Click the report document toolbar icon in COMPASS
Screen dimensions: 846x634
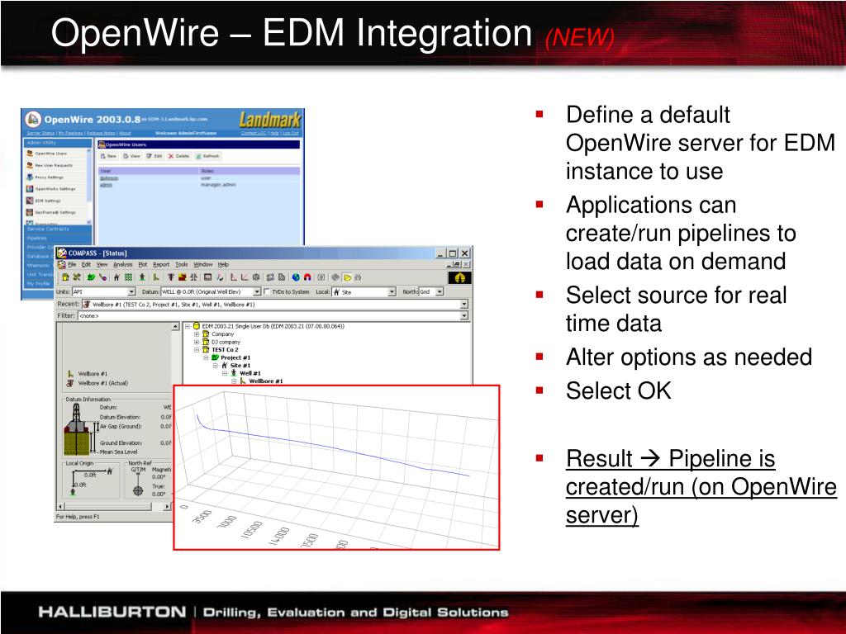[x=282, y=277]
